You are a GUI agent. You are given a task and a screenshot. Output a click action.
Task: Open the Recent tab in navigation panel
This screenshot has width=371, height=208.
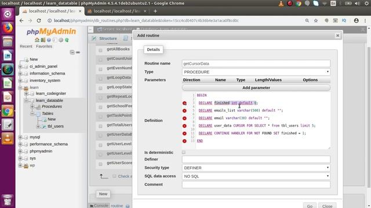[26, 46]
